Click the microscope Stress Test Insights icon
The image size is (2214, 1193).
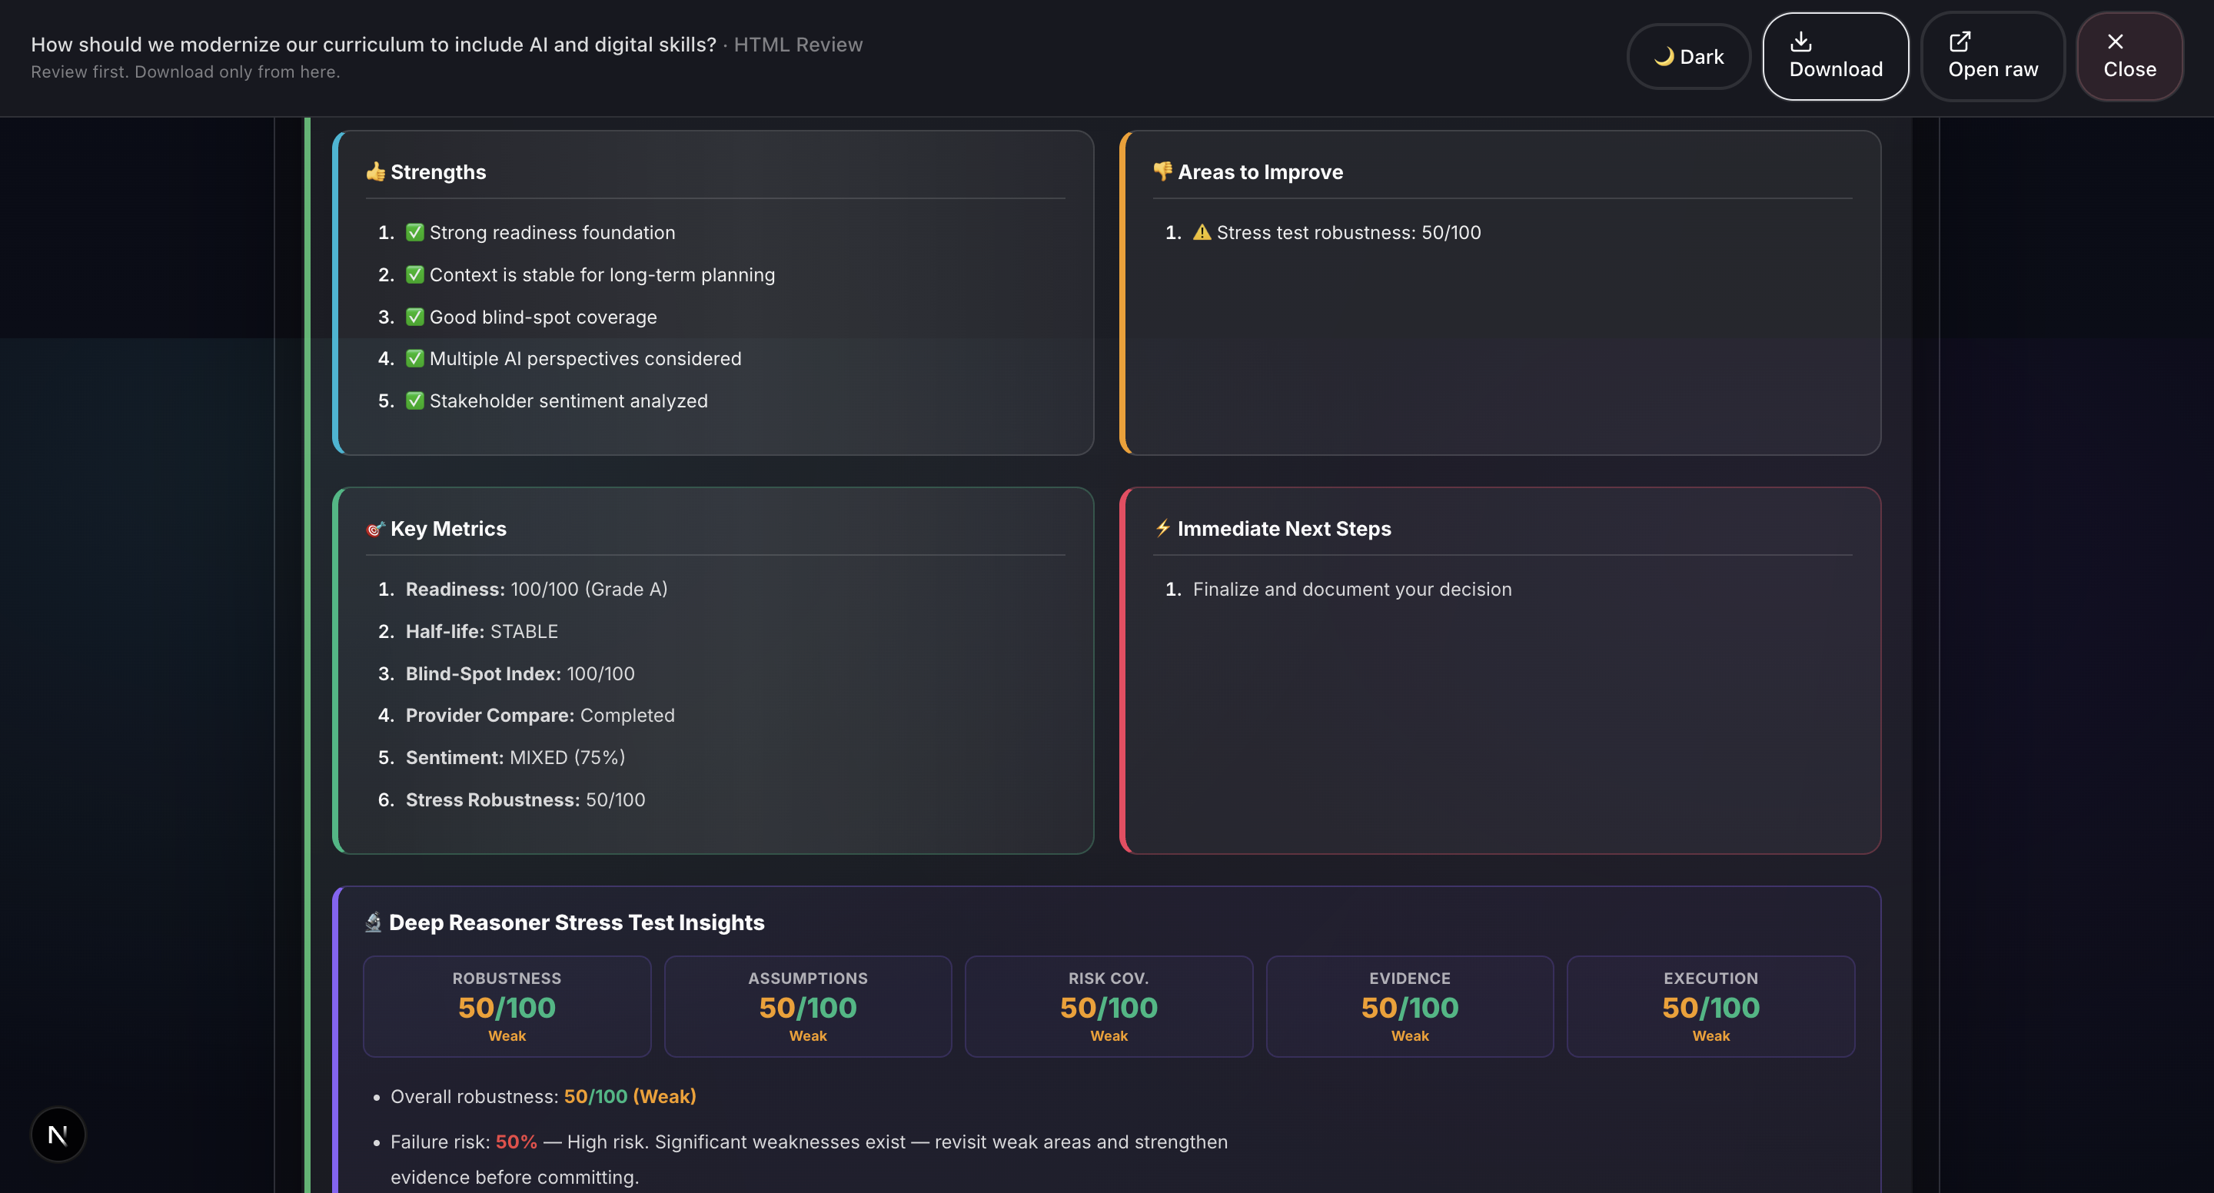(x=373, y=922)
